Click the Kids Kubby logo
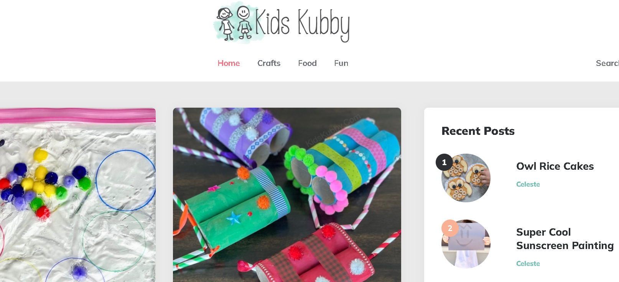619x282 pixels. pos(282,23)
